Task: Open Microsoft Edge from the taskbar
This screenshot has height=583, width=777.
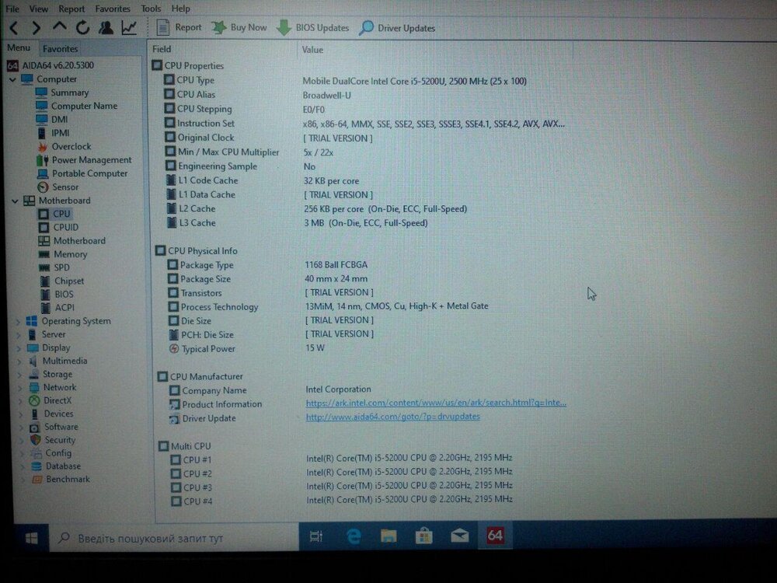Action: (354, 536)
